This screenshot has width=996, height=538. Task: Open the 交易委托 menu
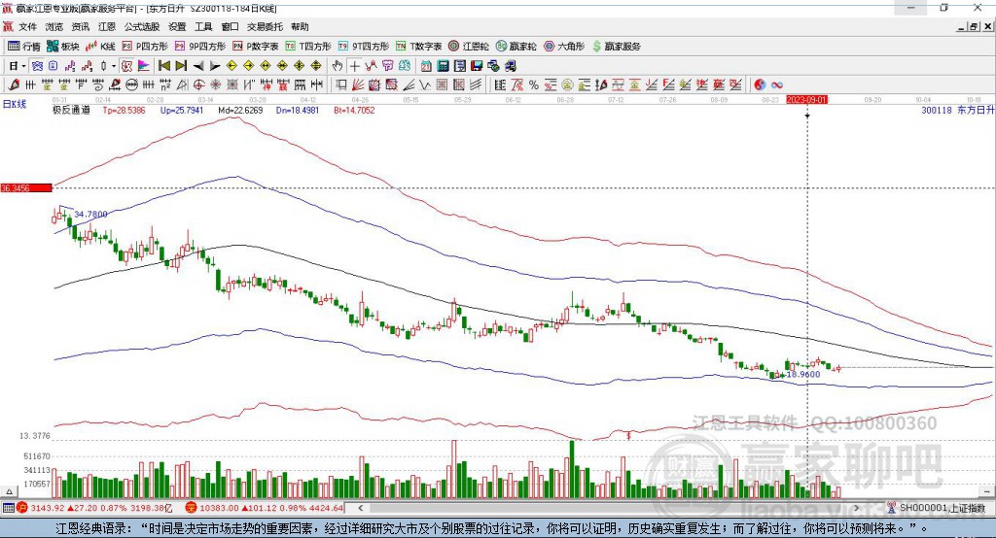(265, 26)
